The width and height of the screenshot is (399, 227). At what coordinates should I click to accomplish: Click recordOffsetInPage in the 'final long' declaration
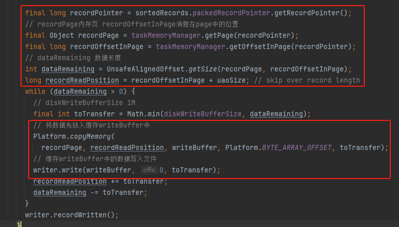(x=107, y=46)
